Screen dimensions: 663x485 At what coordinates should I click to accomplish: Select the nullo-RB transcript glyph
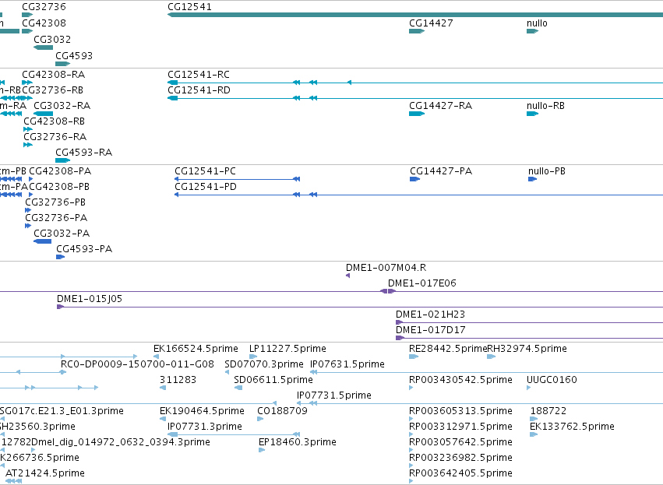(532, 113)
